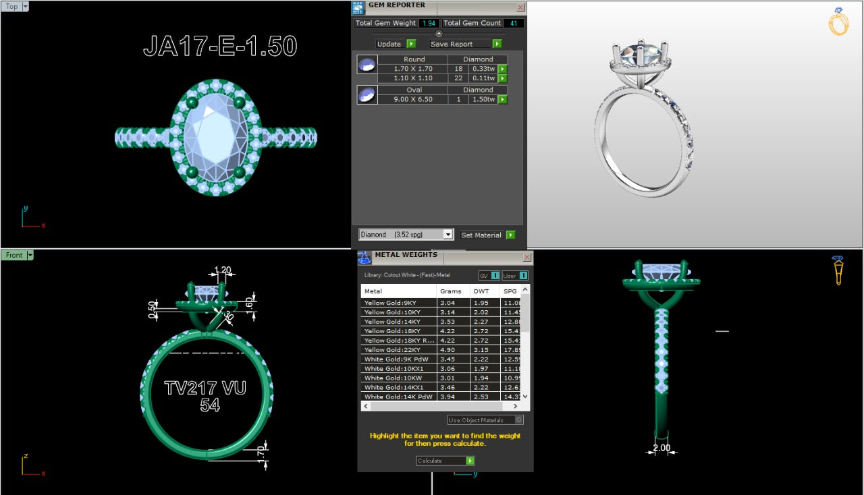This screenshot has height=495, width=864.
Task: Click the Metal column header
Action: click(x=399, y=291)
